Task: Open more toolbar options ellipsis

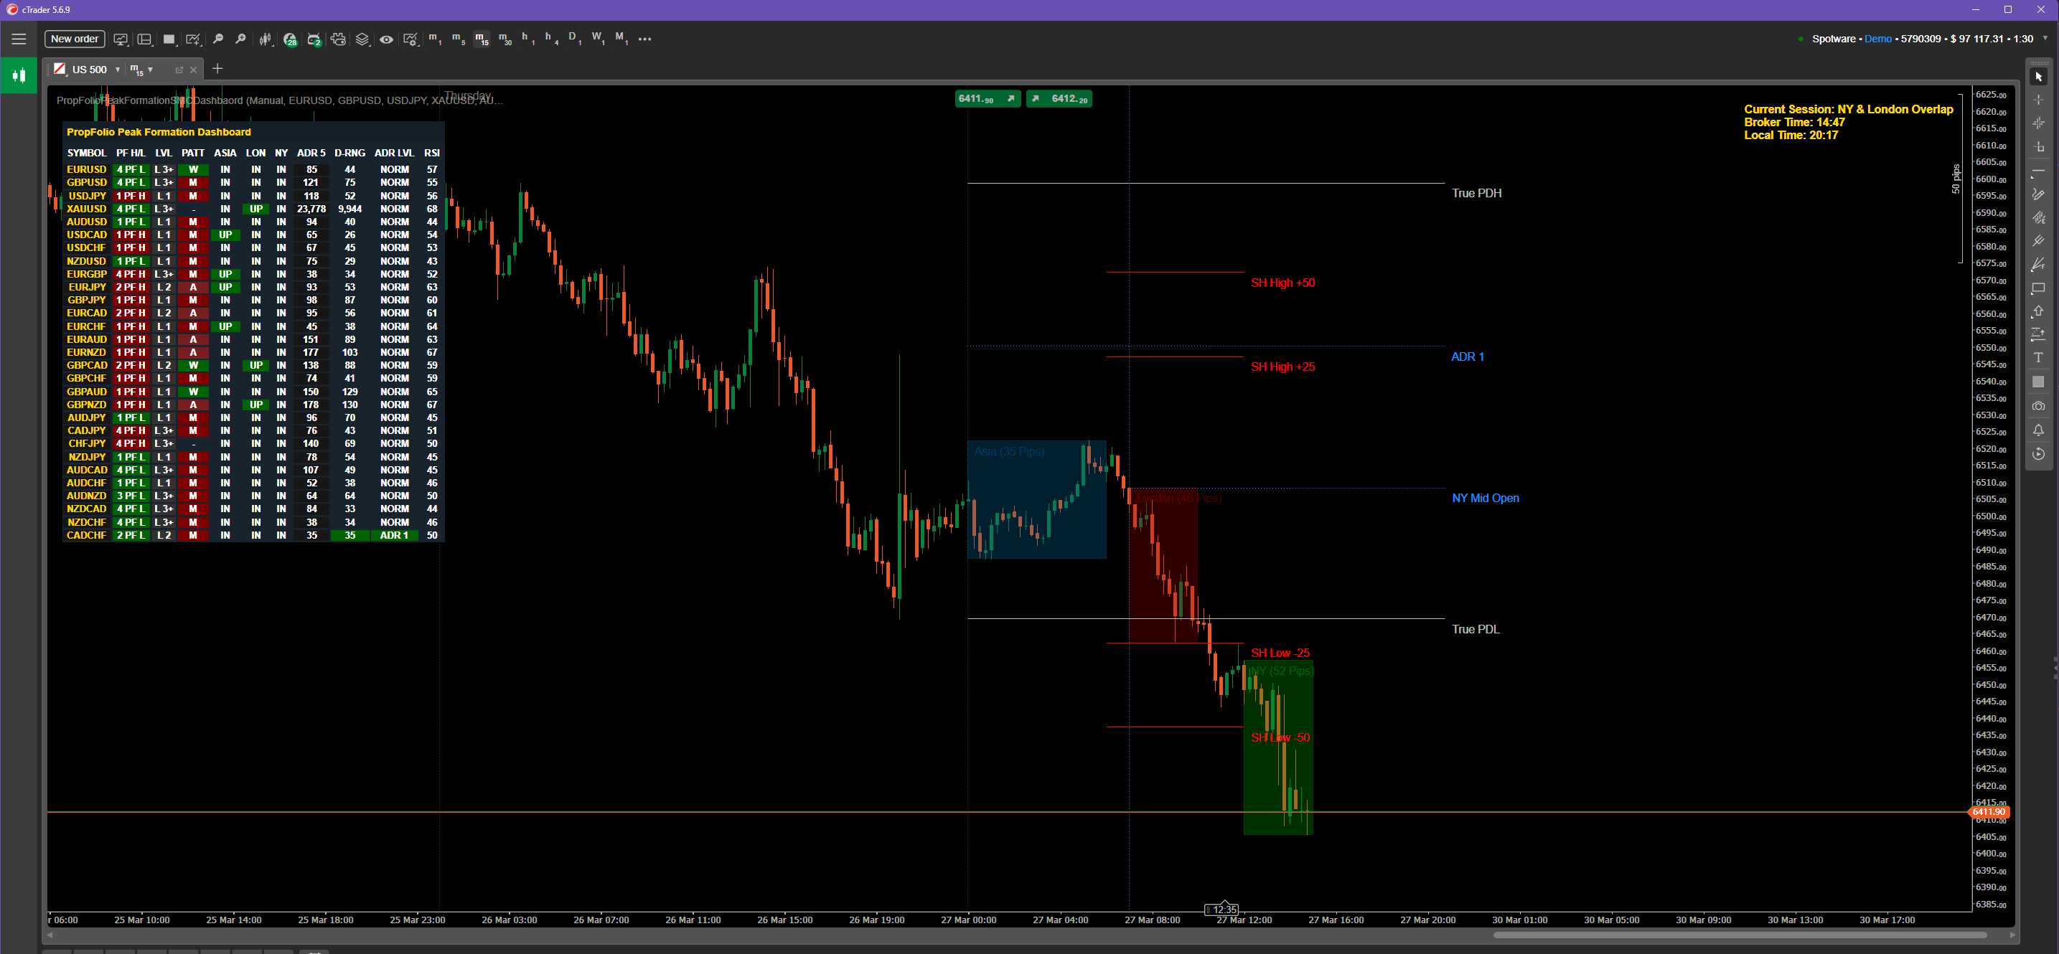Action: click(644, 39)
